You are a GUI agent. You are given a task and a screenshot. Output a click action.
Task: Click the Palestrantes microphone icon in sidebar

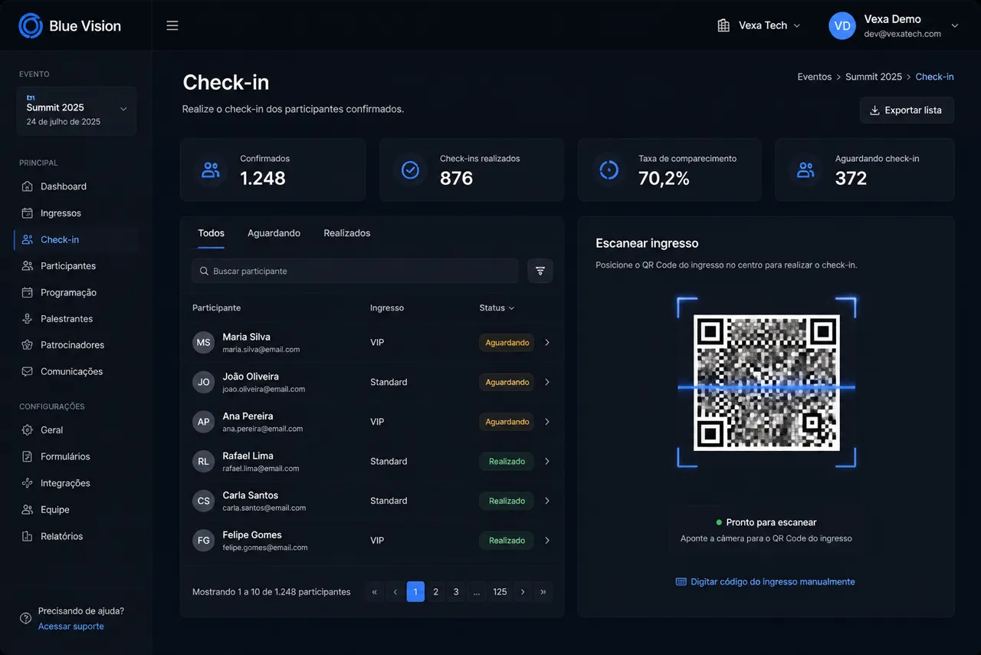pos(28,318)
